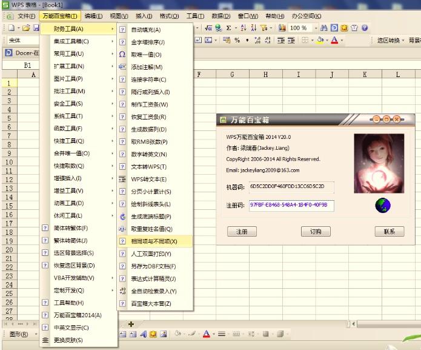Click the Docer blue D icon in toolbar

coord(334,28)
